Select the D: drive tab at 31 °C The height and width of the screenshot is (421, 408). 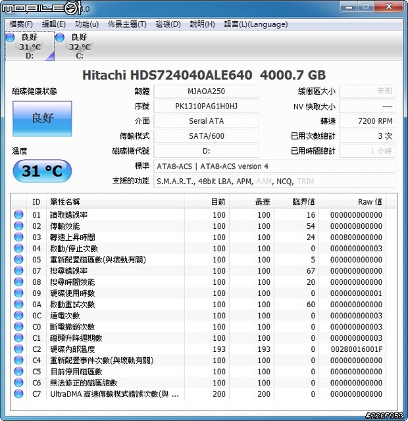[x=30, y=46]
